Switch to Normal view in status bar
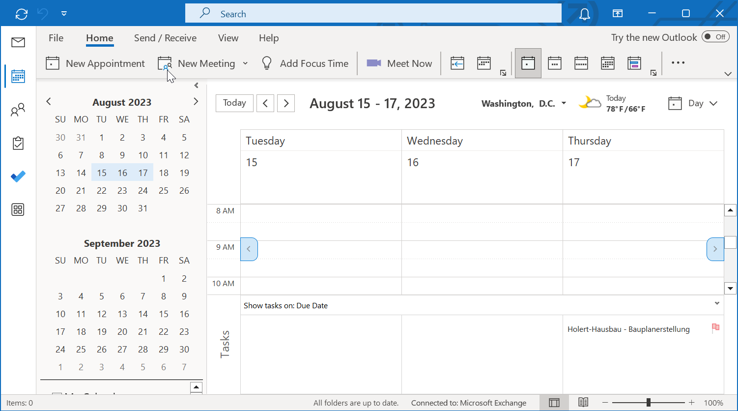The width and height of the screenshot is (738, 411). [554, 403]
